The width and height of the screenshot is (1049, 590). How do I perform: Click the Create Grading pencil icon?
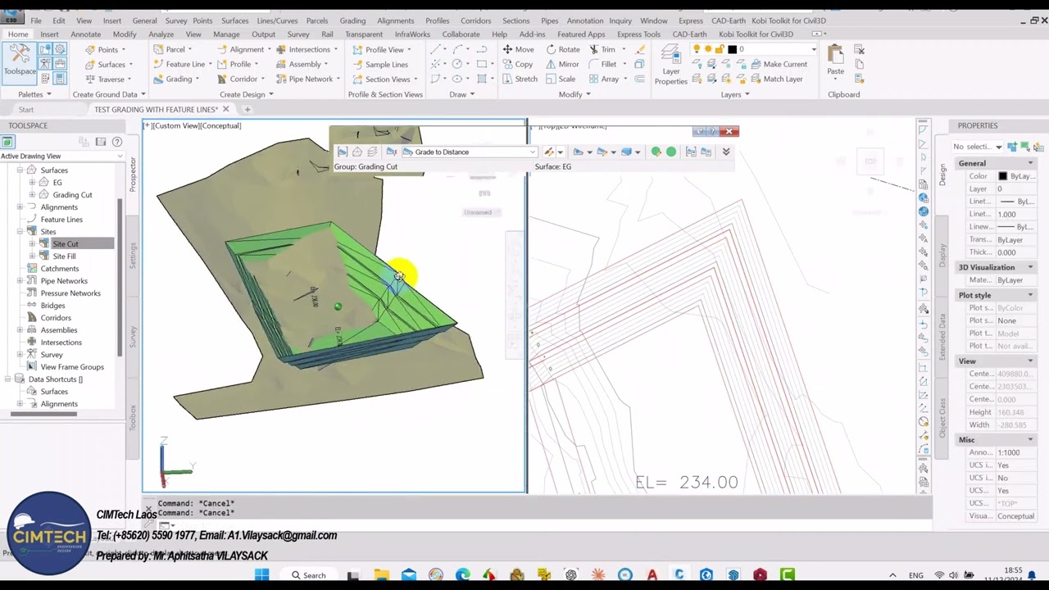(x=549, y=152)
